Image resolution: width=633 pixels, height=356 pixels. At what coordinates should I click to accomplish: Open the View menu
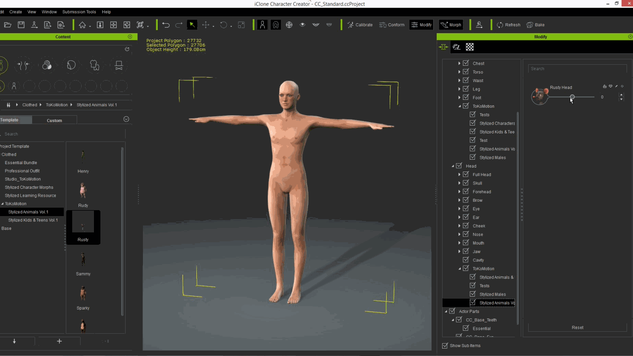coord(32,12)
